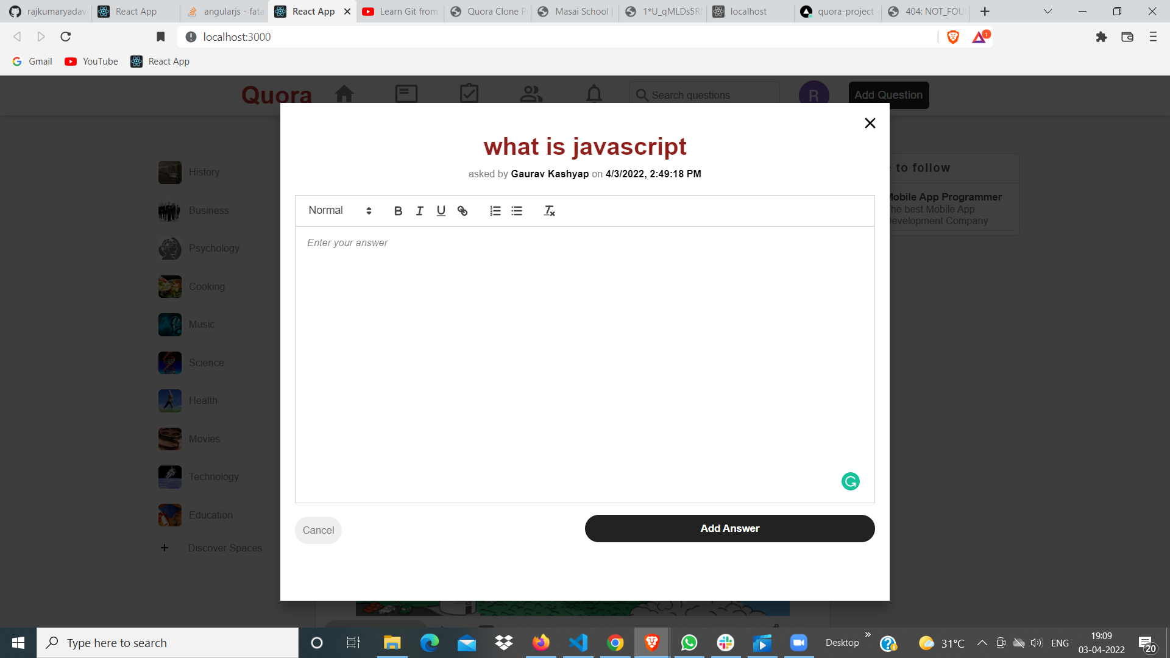Create a bullet list in the answer editor
Screen dimensions: 1170x658
(516, 210)
